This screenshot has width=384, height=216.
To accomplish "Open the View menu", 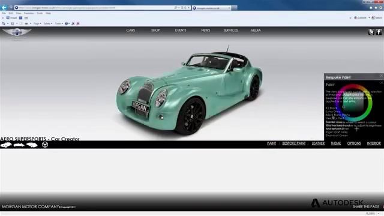I will (x=19, y=13).
